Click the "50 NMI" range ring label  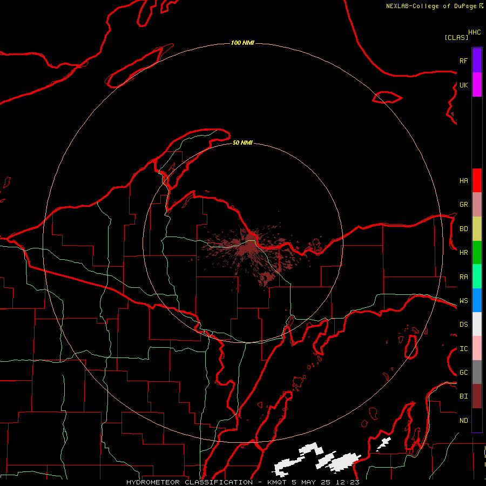point(242,143)
